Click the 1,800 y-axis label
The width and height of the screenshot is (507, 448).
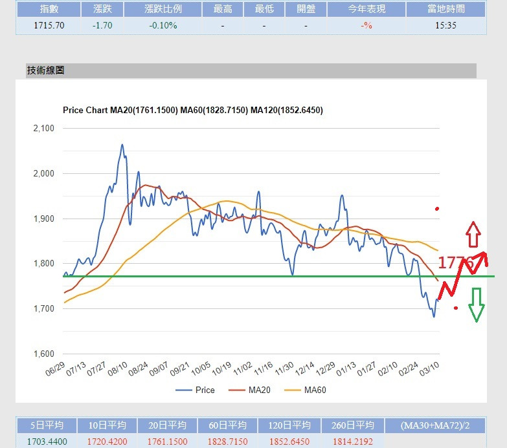pos(43,263)
